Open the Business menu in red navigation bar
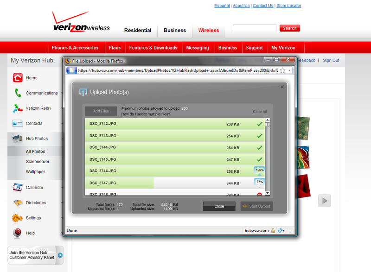This screenshot has width=371, height=272. (228, 48)
